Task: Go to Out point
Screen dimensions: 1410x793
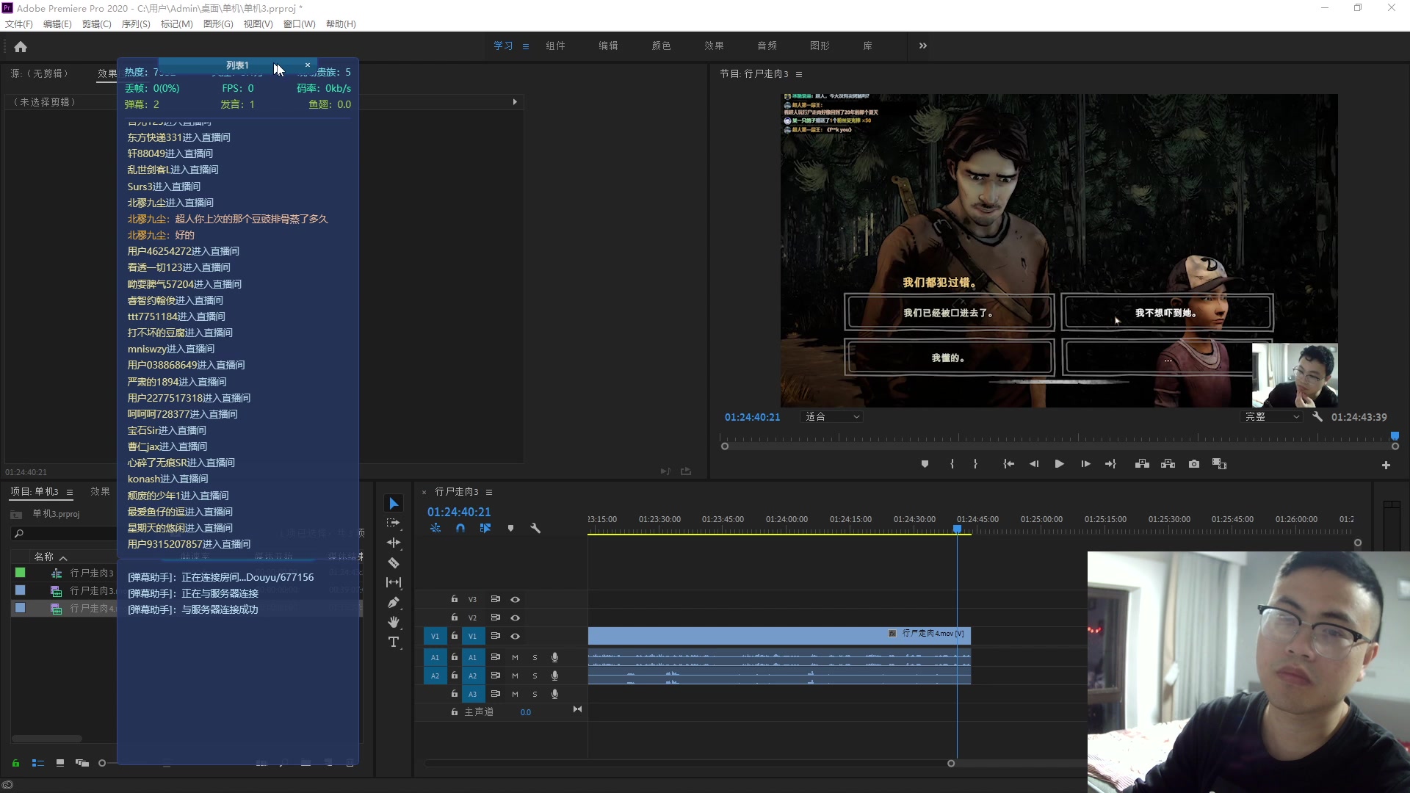Action: click(1110, 464)
